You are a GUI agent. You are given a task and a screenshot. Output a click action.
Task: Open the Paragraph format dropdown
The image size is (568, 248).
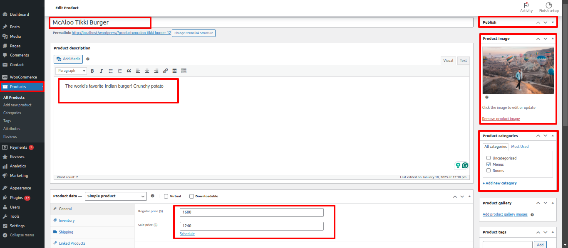tap(71, 71)
